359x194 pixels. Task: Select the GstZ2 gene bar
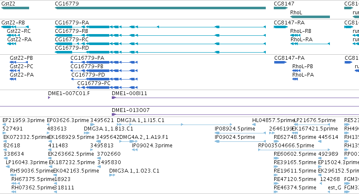15,8
